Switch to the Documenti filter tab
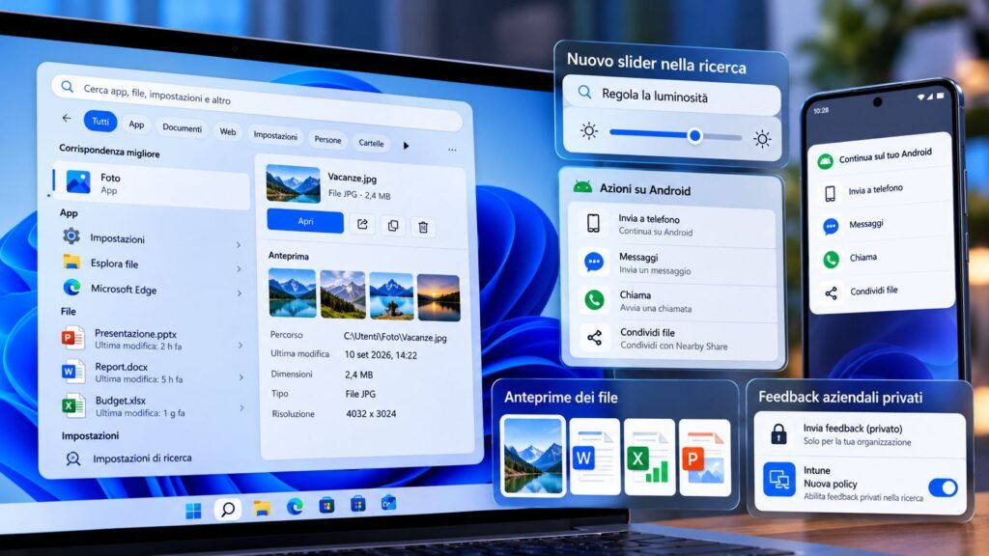 [x=183, y=128]
